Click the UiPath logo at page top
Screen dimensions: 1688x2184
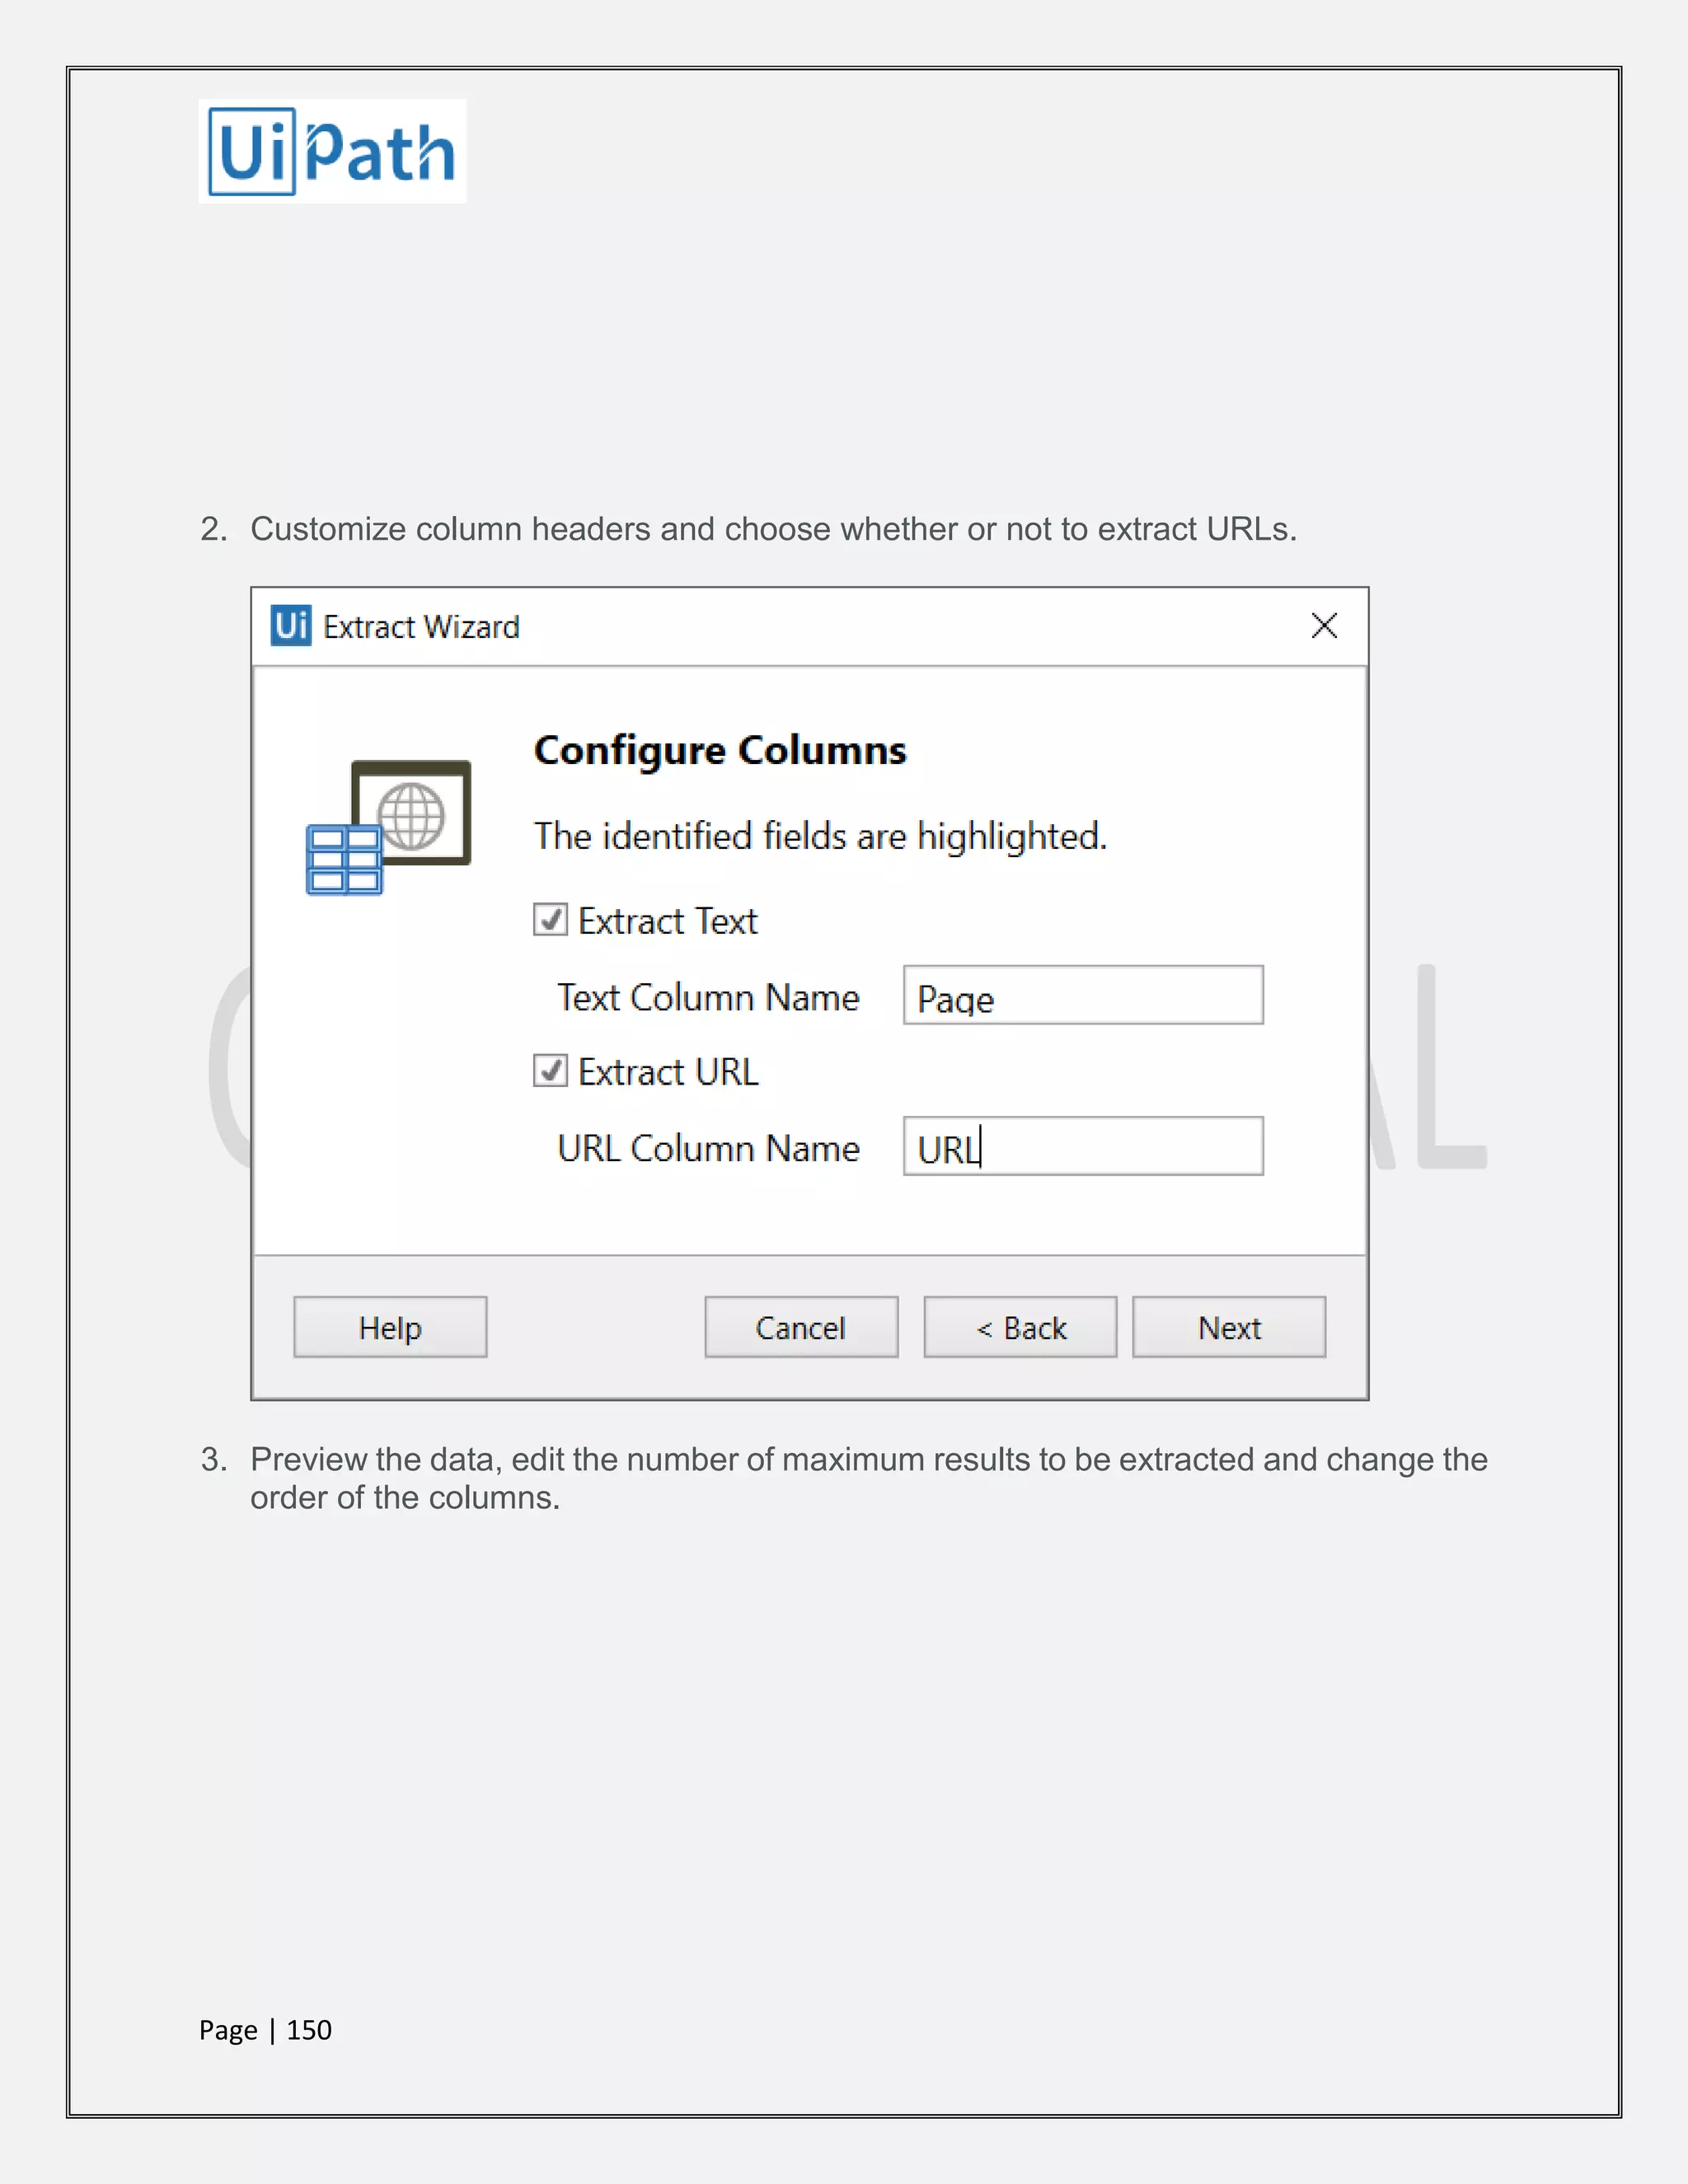[332, 151]
